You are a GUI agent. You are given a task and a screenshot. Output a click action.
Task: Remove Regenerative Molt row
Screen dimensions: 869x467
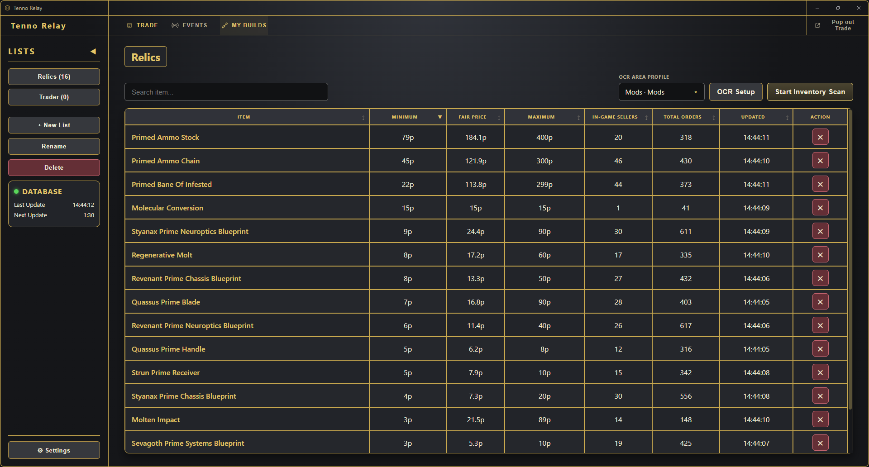(x=820, y=255)
